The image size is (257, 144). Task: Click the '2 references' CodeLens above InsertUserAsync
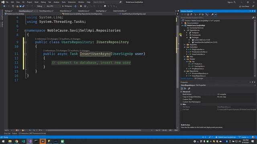pyautogui.click(x=49, y=51)
